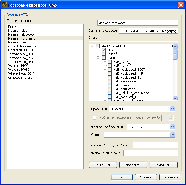Uncheck the EESTIFOTO layer checkbox
This screenshot has height=185, width=186.
click(x=104, y=50)
